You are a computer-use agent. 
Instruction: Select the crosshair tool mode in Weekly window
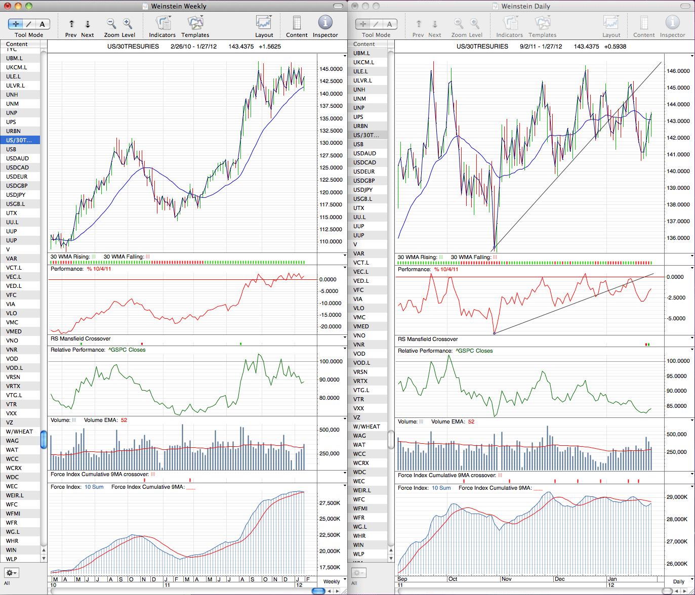tap(16, 24)
